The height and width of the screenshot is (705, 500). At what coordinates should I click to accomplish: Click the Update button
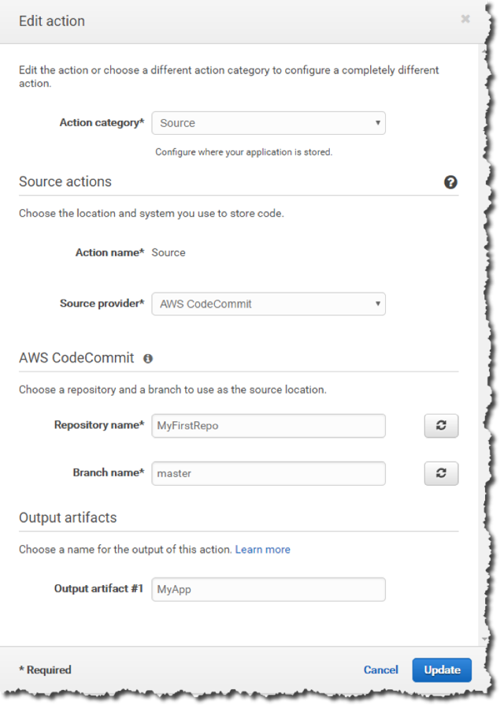(442, 670)
